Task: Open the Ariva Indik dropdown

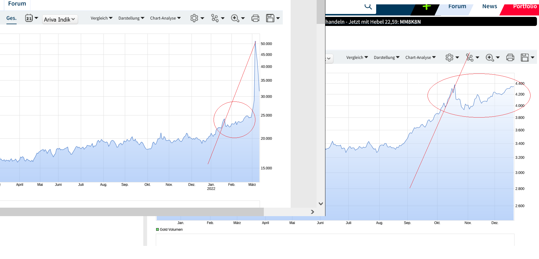Action: [x=60, y=20]
